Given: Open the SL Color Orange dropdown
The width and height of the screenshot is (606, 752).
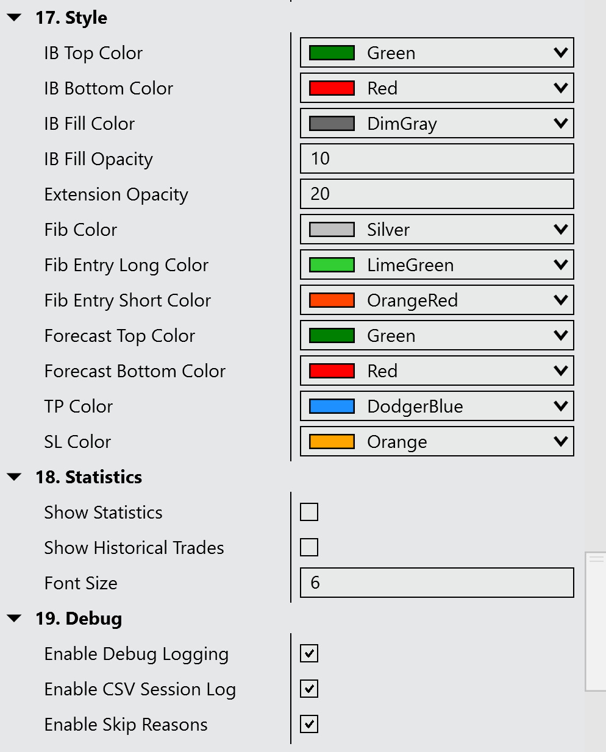Looking at the screenshot, I should click(437, 442).
